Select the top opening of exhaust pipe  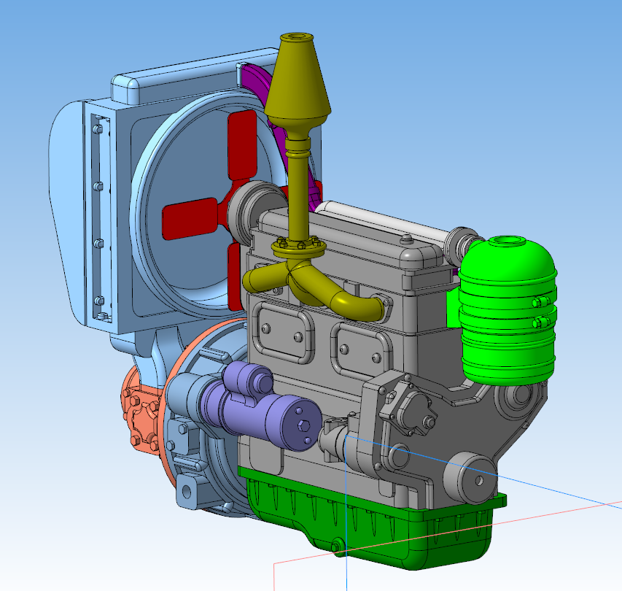(x=295, y=36)
